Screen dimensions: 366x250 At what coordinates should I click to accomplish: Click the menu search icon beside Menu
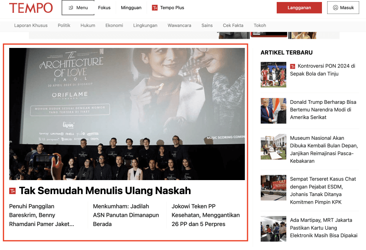(x=71, y=8)
